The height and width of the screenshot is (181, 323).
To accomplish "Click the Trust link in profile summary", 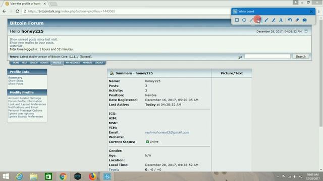I will (114, 169).
